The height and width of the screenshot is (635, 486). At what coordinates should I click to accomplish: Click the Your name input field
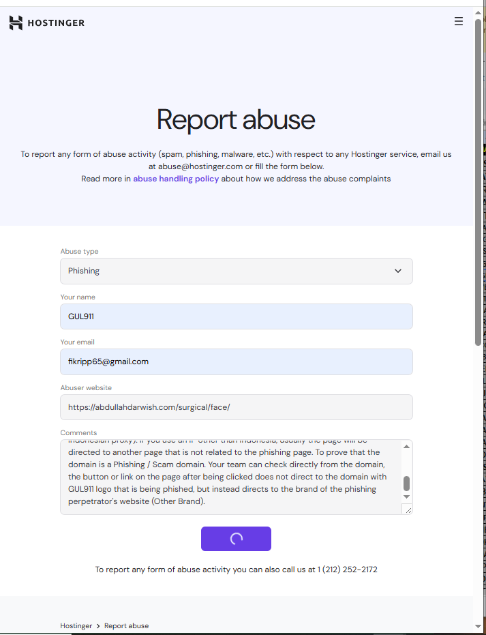tap(237, 316)
